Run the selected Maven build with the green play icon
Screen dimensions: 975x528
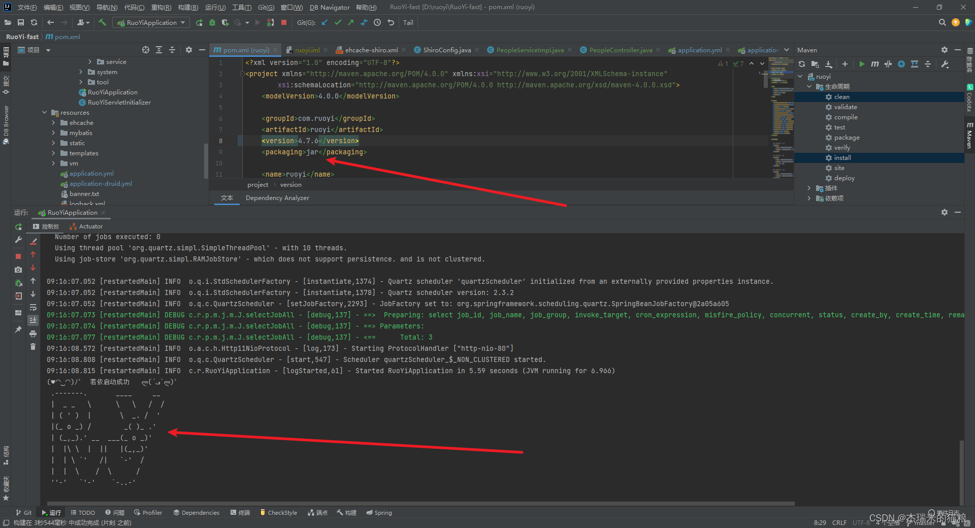pos(862,64)
